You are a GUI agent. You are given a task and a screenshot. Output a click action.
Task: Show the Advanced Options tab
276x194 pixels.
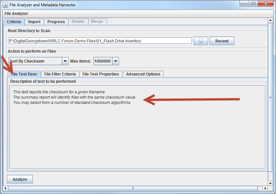pos(143,74)
